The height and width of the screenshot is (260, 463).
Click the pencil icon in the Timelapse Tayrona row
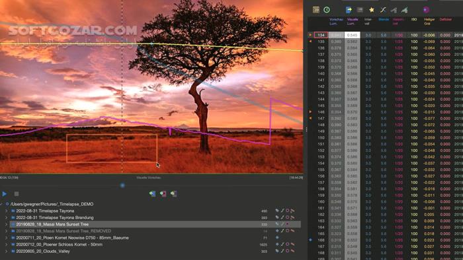pyautogui.click(x=282, y=211)
